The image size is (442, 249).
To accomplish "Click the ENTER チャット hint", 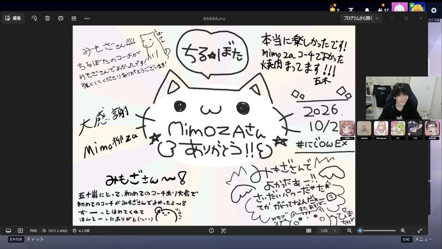I will click(26, 239).
